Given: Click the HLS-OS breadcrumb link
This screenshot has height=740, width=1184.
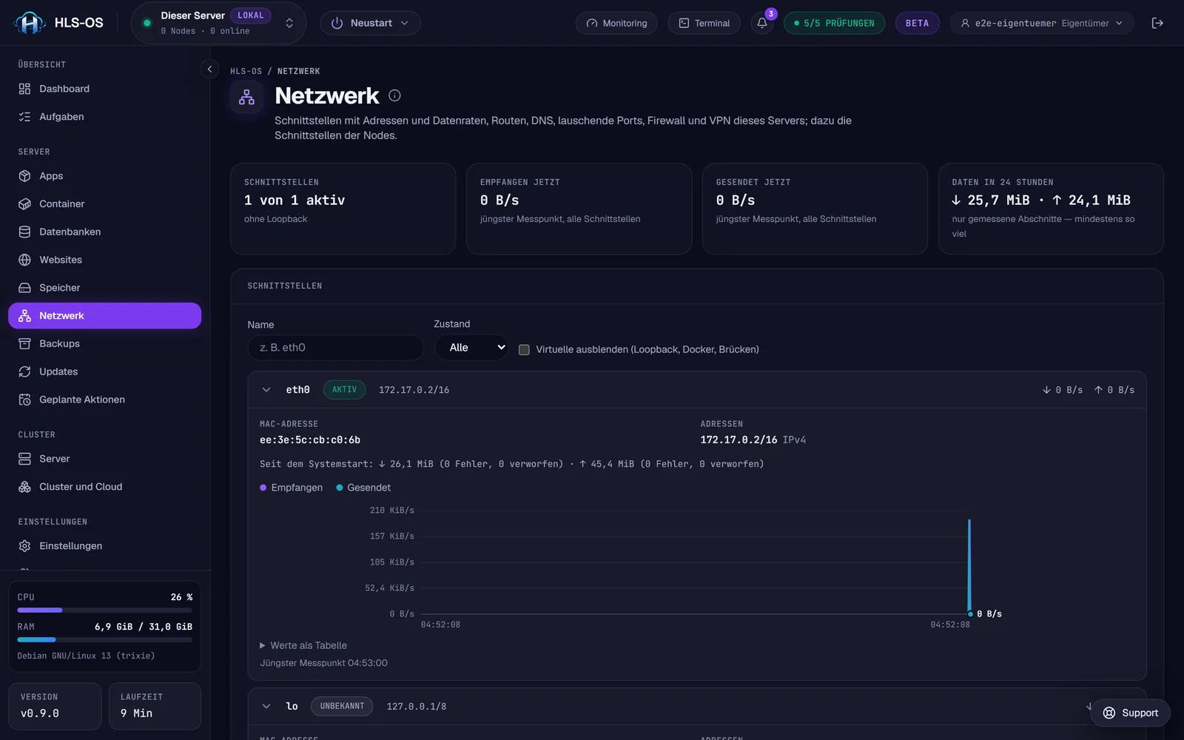Looking at the screenshot, I should [x=246, y=71].
